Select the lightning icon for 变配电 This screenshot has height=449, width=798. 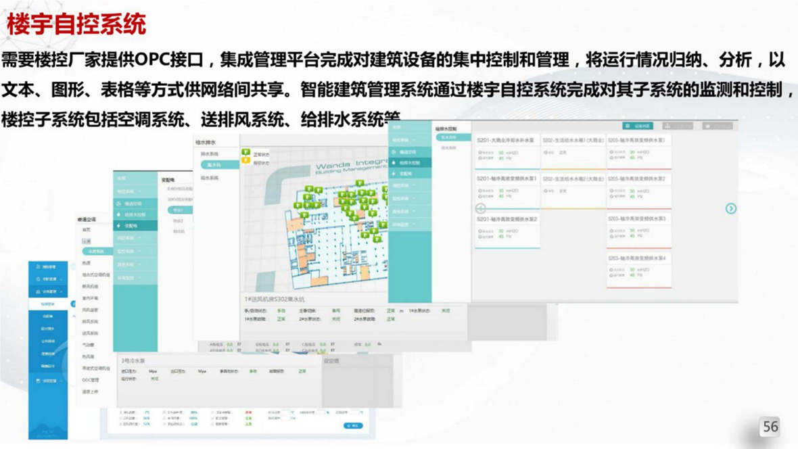pos(119,226)
